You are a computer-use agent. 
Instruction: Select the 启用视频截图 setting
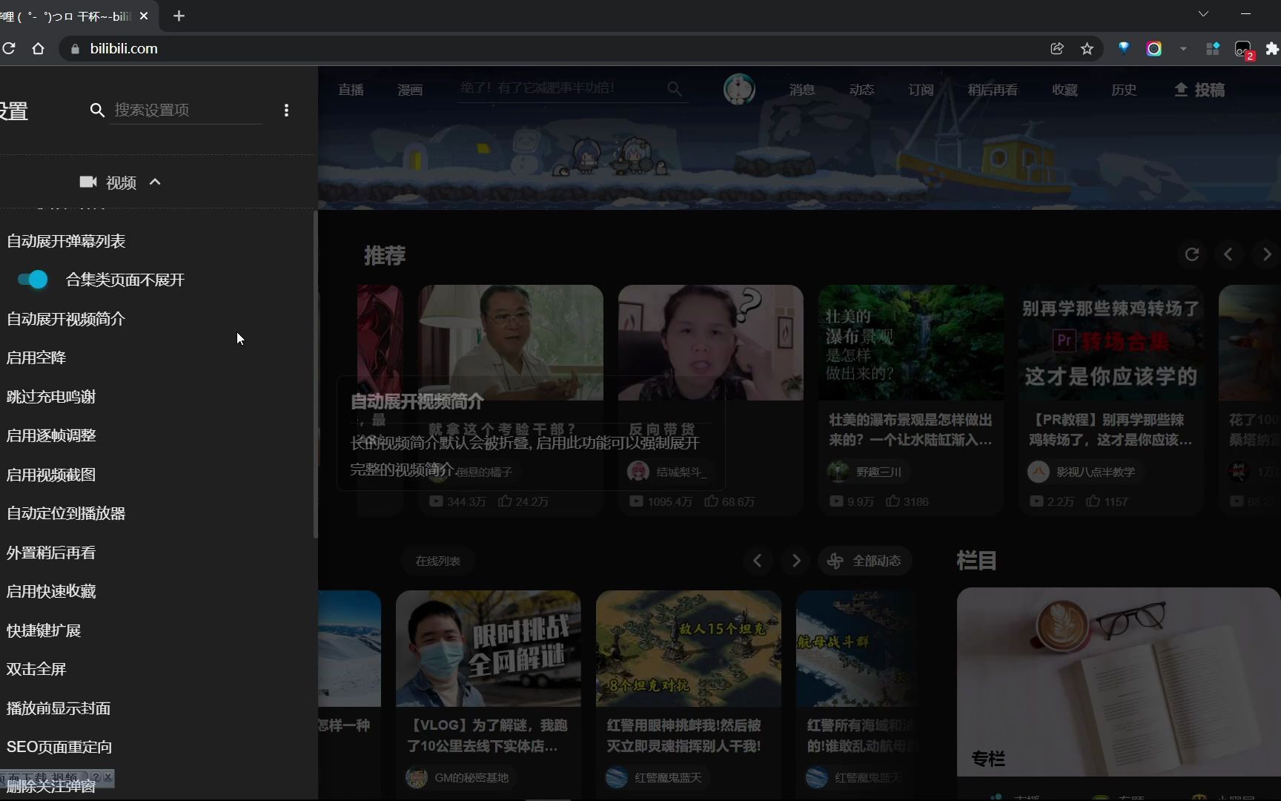click(51, 475)
